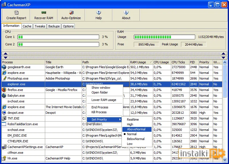This screenshot has width=229, height=164.
Task: Sort by the Title column header
Action: [x=63, y=62]
